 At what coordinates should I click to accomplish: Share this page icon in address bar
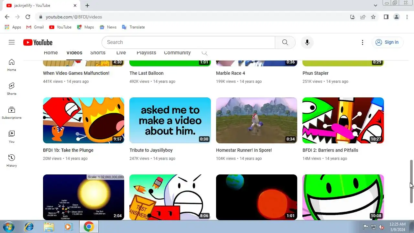(x=363, y=17)
